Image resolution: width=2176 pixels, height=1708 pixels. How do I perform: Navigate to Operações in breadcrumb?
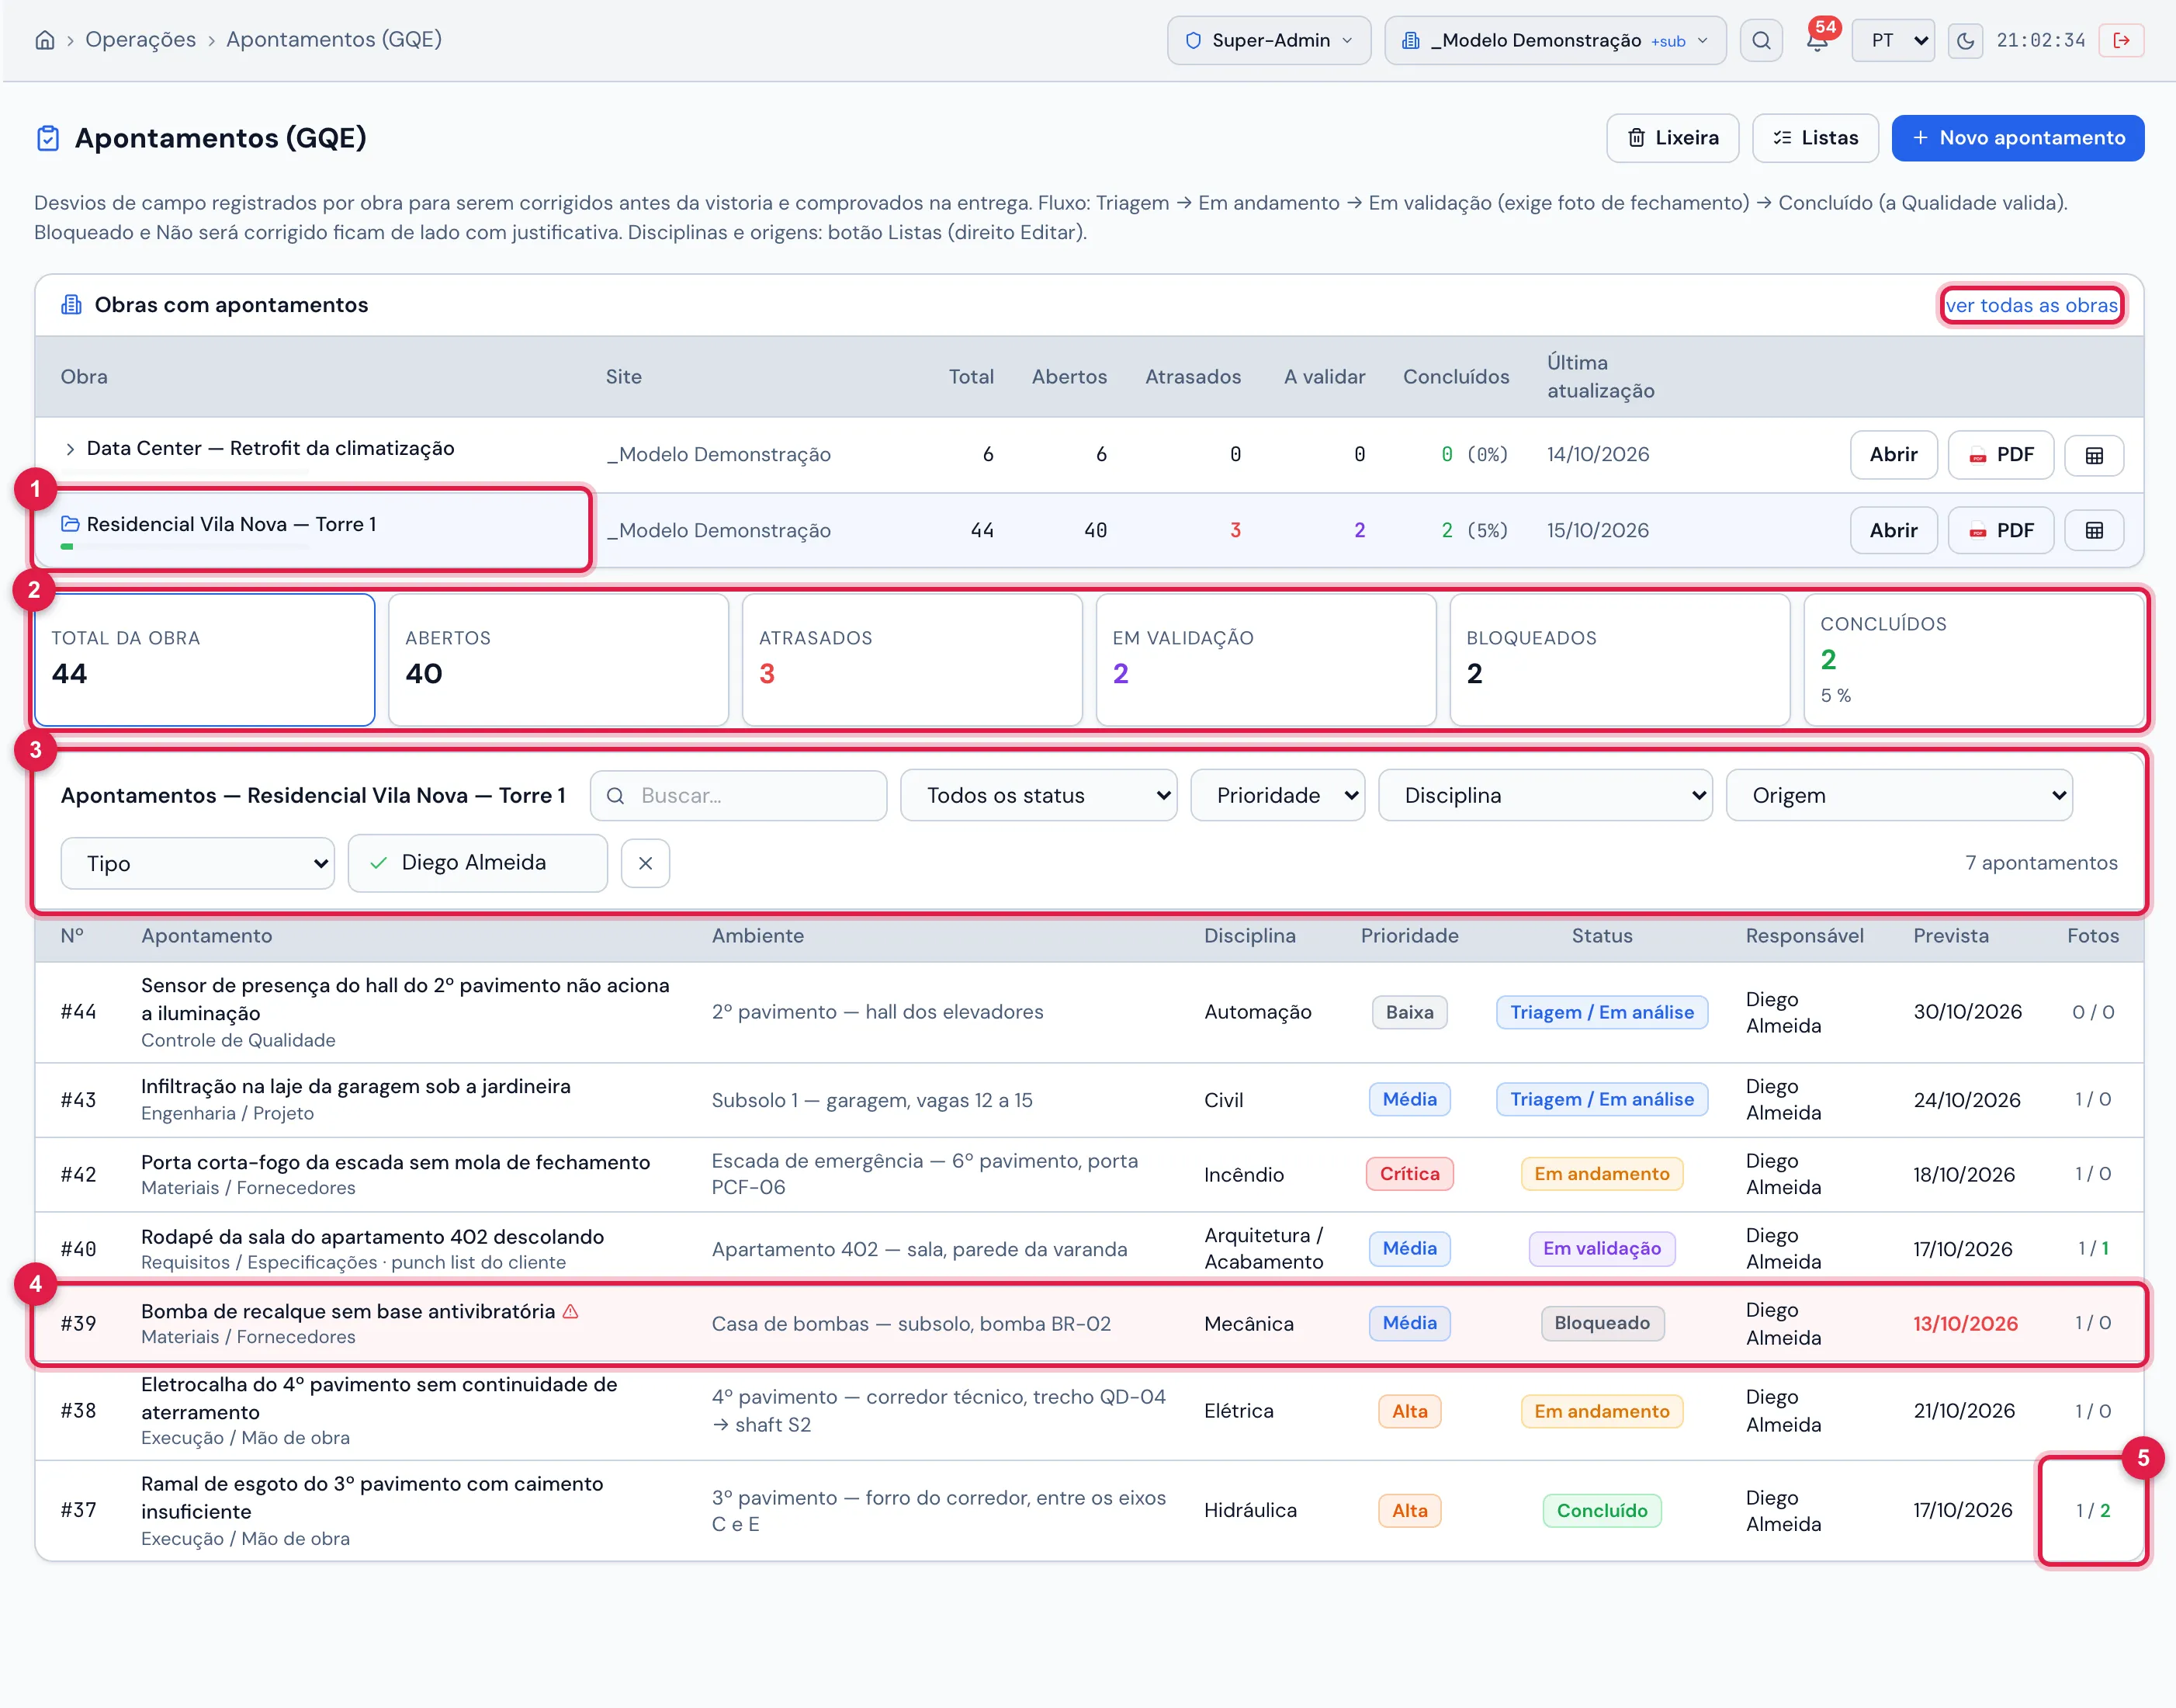tap(141, 40)
